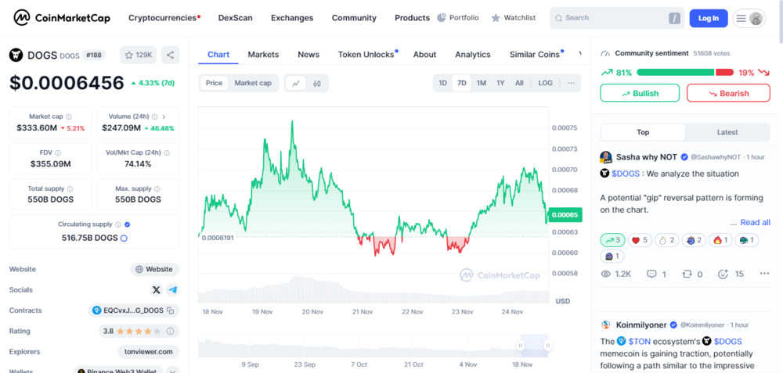Copy the EQCvxJ contract address
Screen dimensions: 783x373
pos(170,310)
